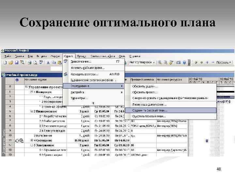235x176 pixels.
Task: Copy selection with toolbar copy icon
Action: pyautogui.click(x=54, y=62)
